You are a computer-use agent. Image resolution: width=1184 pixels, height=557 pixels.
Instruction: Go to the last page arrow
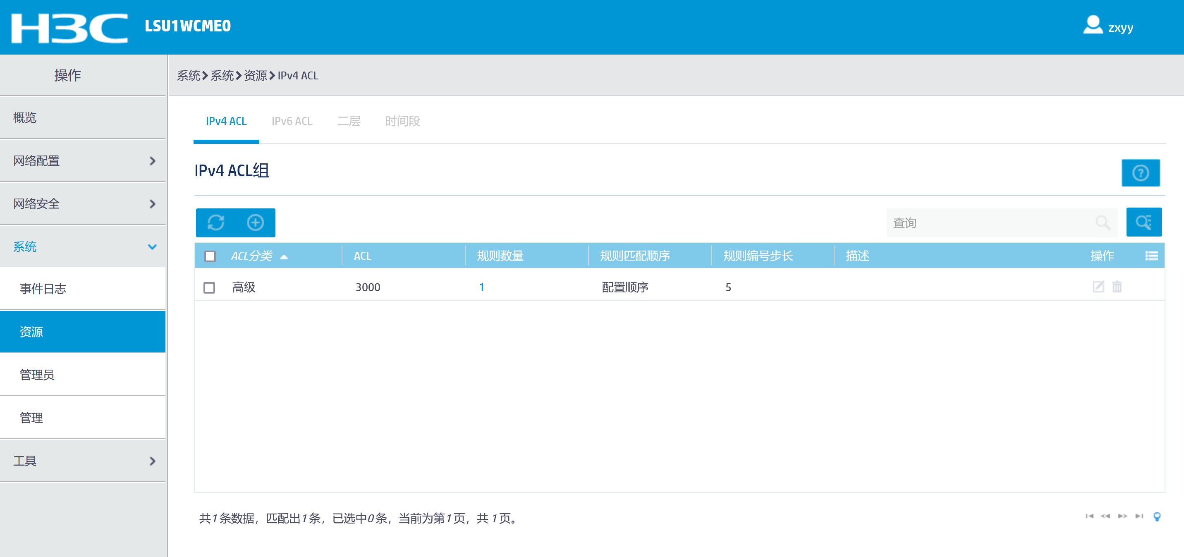[x=1139, y=516]
